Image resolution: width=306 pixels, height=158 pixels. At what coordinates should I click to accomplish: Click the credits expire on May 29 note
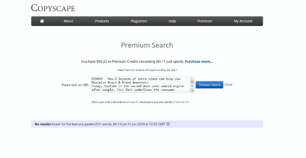pyautogui.click(x=147, y=70)
